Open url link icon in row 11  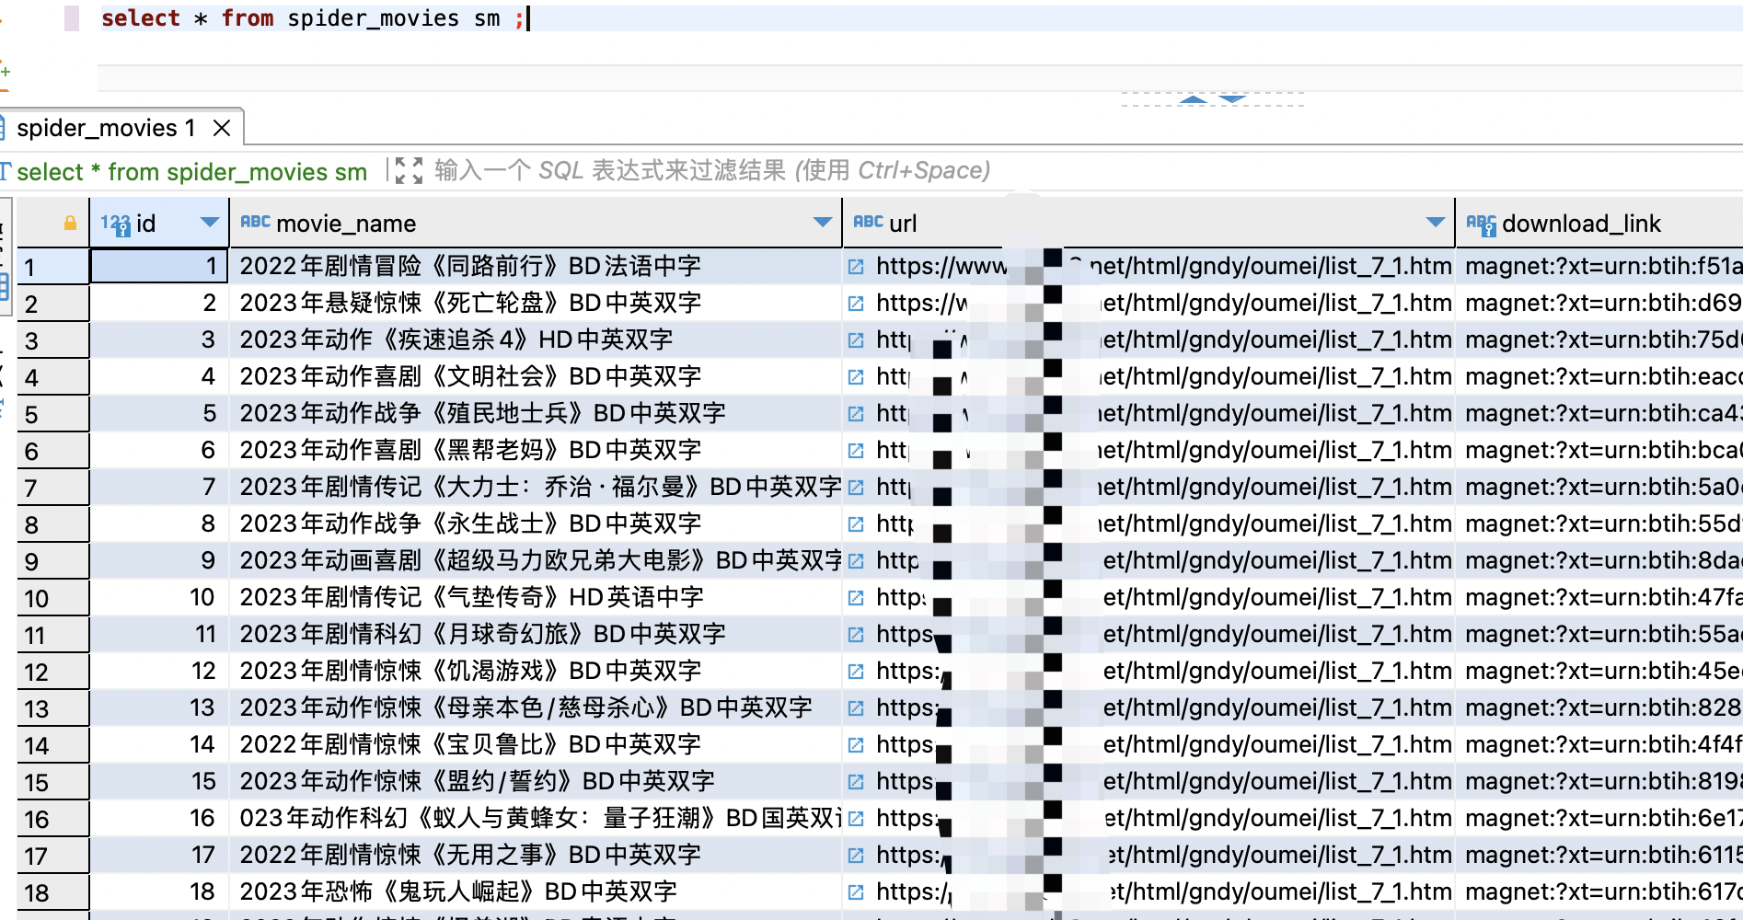tap(856, 635)
